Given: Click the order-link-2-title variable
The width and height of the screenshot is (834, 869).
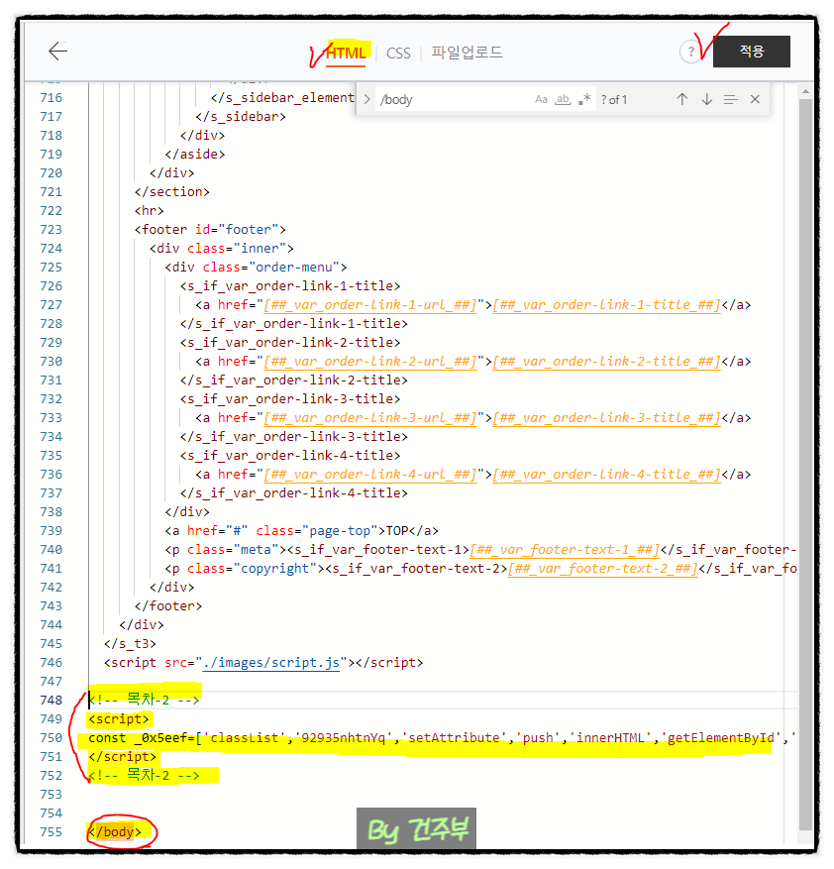Looking at the screenshot, I should pos(607,362).
